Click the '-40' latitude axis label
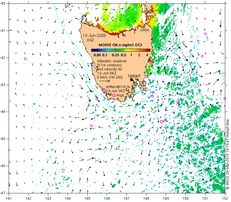Viewport: 231px width, 202px height. (3, 3)
